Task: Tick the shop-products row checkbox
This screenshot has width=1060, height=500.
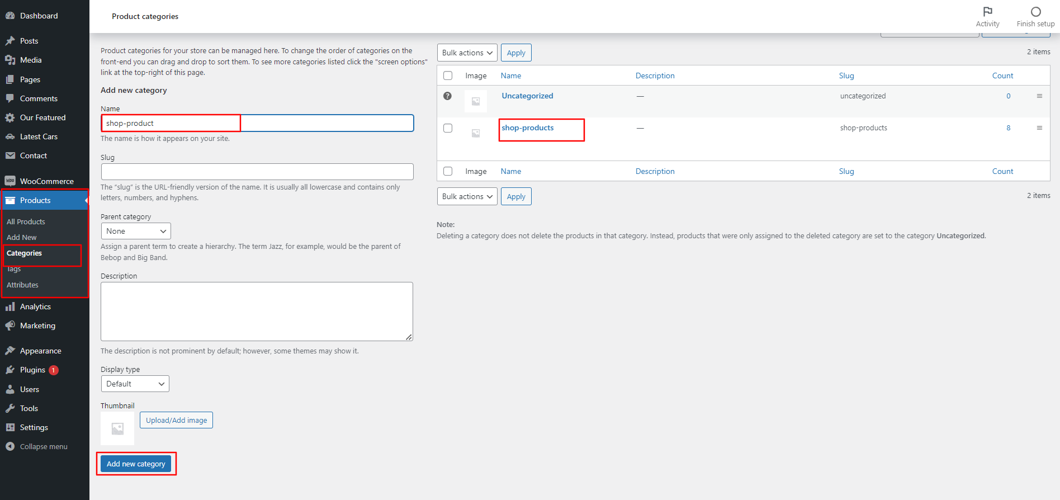Action: click(x=448, y=128)
